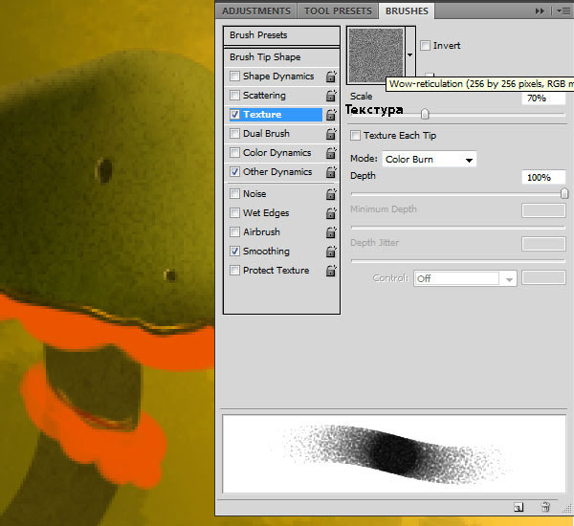The height and width of the screenshot is (526, 574).
Task: Open the Mode Color Burn dropdown
Action: point(430,160)
